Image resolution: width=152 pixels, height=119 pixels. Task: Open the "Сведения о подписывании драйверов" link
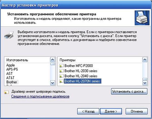40,97
